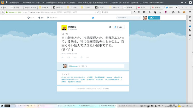Screen dimensions: 193x108
Task: Select the Firefox taskbar entry
Action: click(x=47, y=106)
